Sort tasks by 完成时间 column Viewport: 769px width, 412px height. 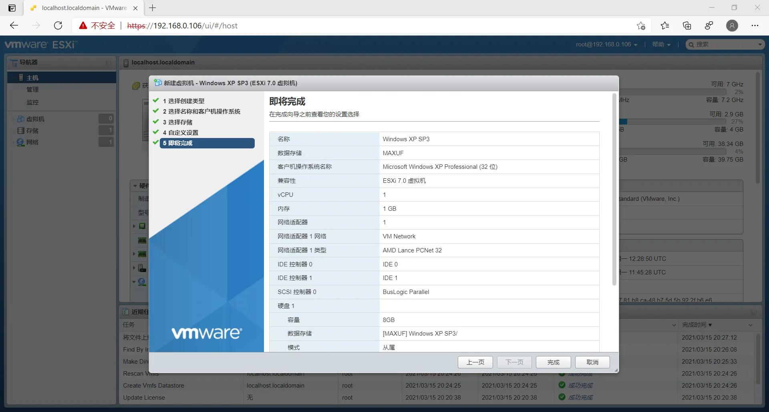pos(697,325)
